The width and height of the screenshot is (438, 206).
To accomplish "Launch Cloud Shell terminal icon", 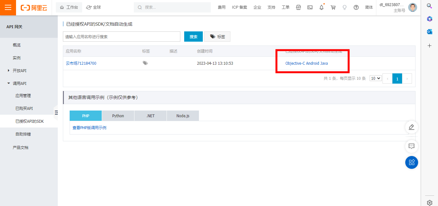I will pyautogui.click(x=310, y=7).
